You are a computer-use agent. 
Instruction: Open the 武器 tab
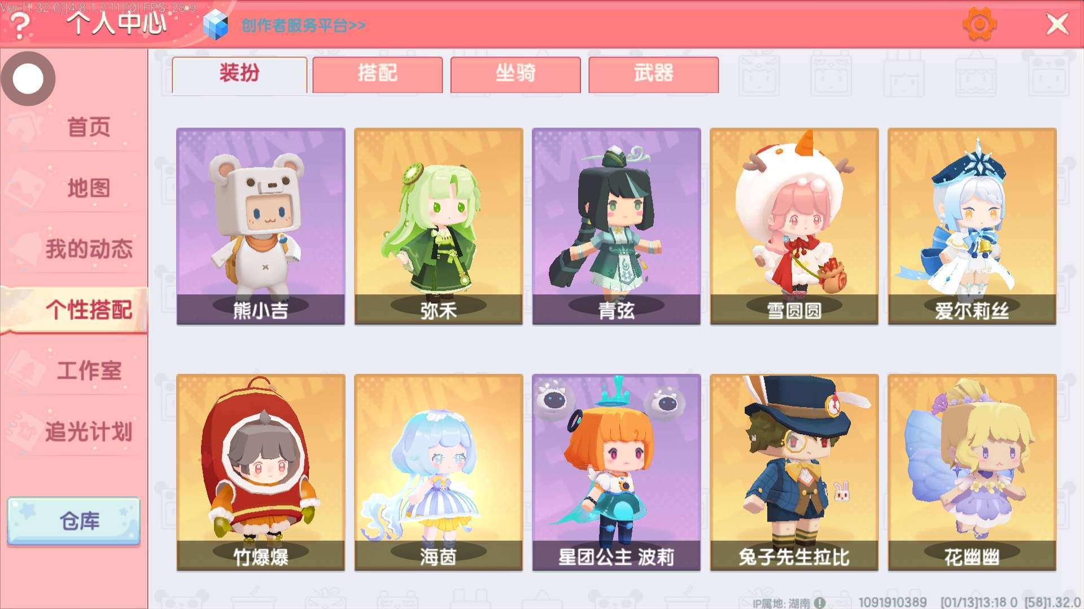653,74
